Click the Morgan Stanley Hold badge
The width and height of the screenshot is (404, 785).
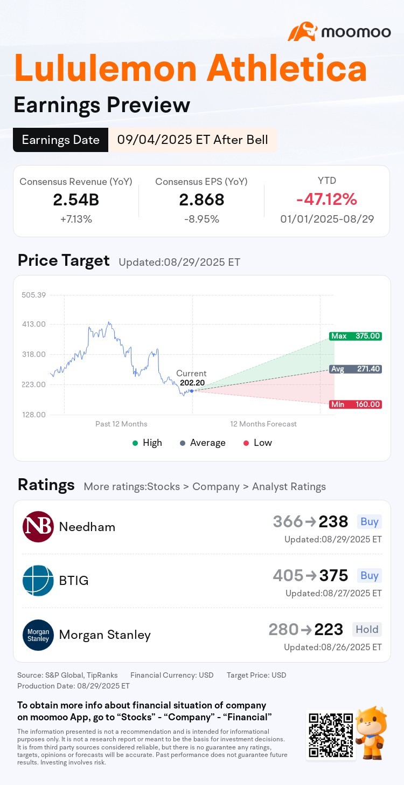click(367, 629)
